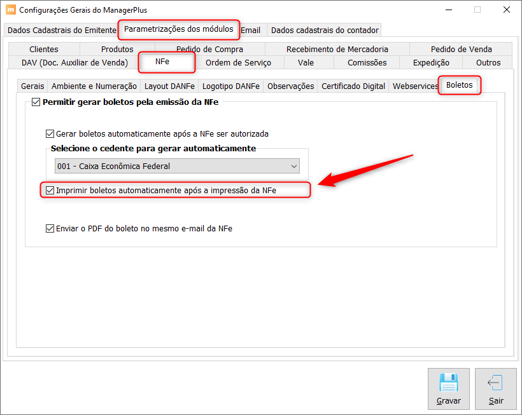The width and height of the screenshot is (522, 415).
Task: Switch to Dados Cadastrais do Emitente tab
Action: pos(62,31)
